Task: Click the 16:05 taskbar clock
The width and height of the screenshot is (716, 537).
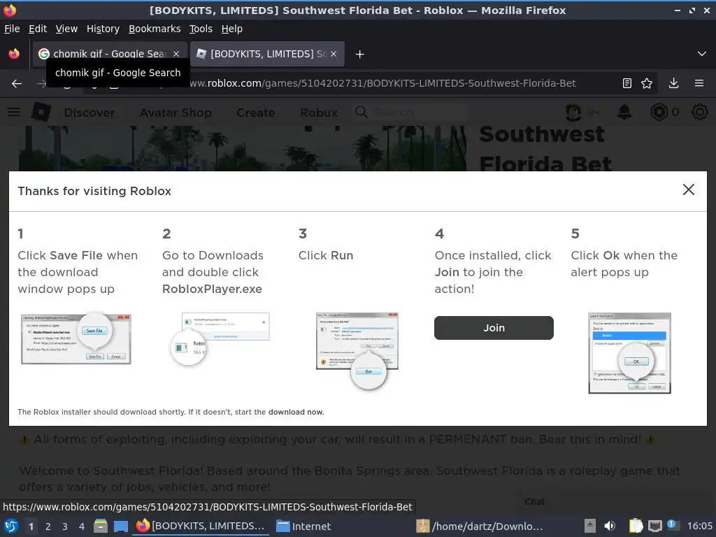Action: (699, 526)
